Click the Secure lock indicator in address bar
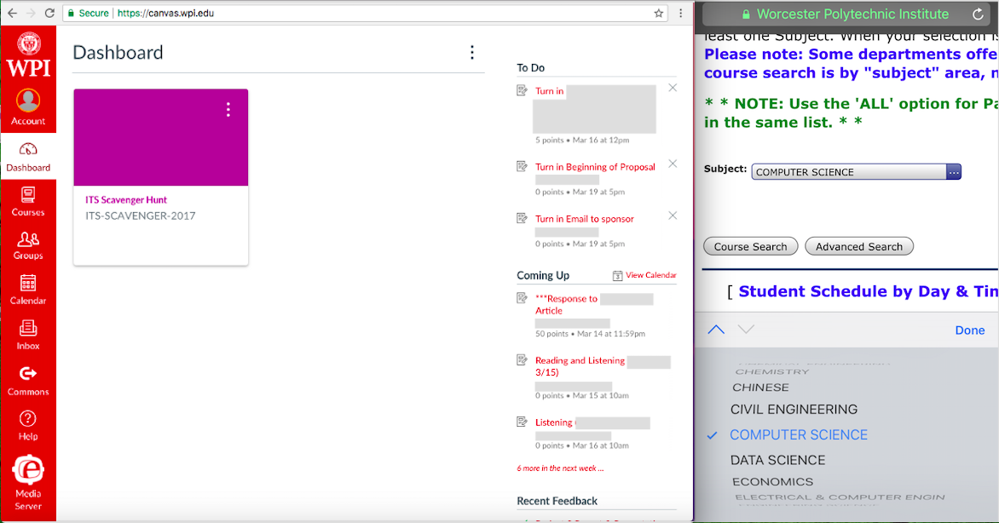The image size is (999, 523). [87, 13]
